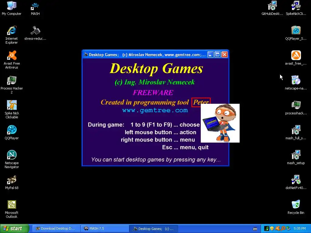Select the avast_free_... installer icon

(x=296, y=58)
